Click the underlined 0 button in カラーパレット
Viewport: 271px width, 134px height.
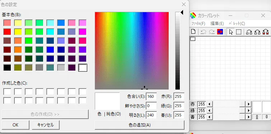(x=257, y=117)
